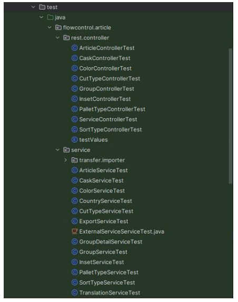Click the class icon of CaskControllerTest
Screen dimensions: 238x302
pyautogui.click(x=75, y=58)
